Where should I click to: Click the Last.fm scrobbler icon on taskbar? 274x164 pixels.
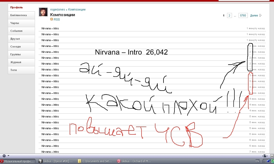click(119, 161)
